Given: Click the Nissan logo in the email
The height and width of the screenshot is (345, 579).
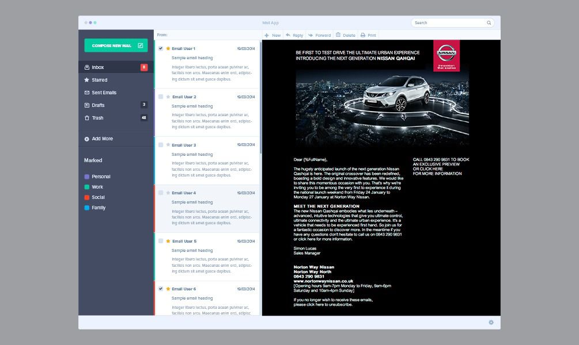Looking at the screenshot, I should click(x=446, y=56).
